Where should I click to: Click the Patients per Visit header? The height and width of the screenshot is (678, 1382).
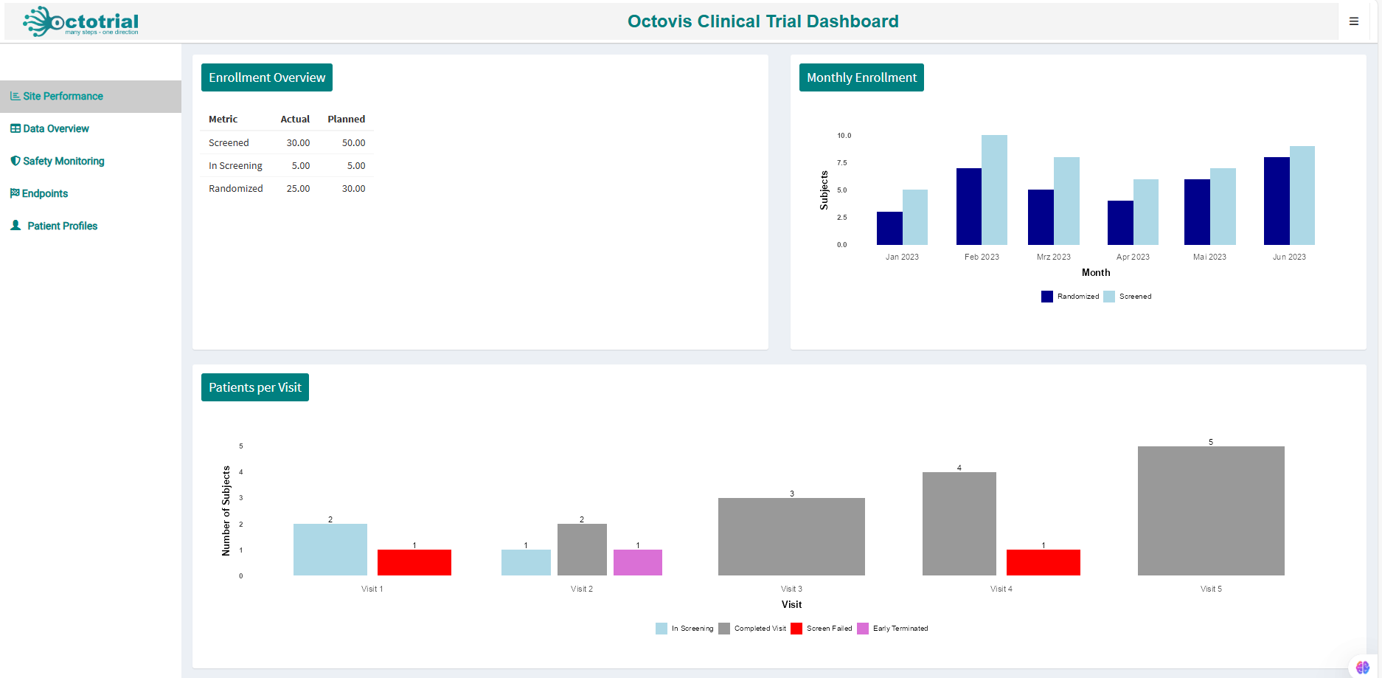(x=255, y=387)
